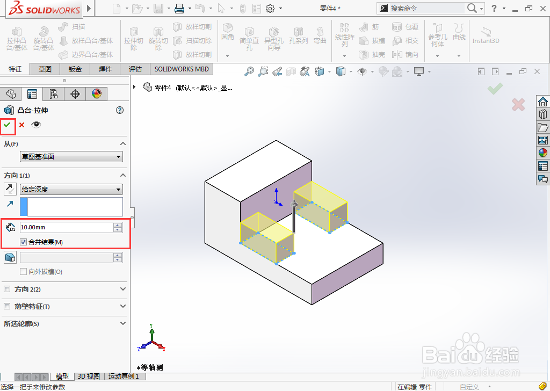Click the search magnifier icon

coord(472,8)
